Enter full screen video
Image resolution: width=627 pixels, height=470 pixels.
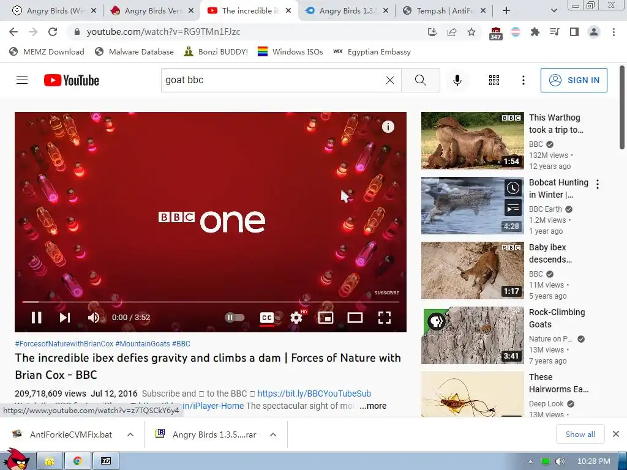[x=385, y=318]
